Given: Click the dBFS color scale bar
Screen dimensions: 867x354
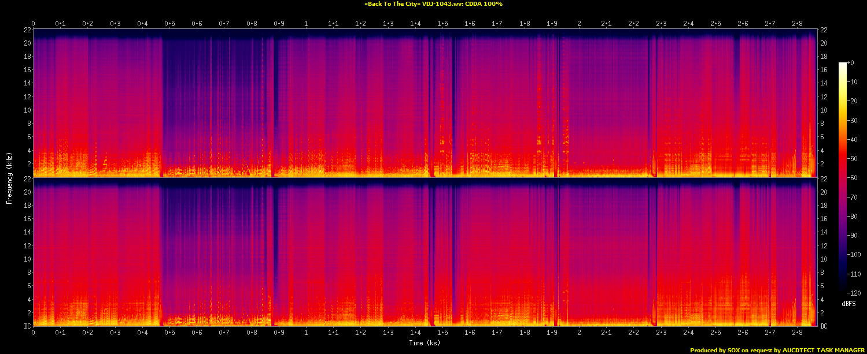Looking at the screenshot, I should click(x=842, y=178).
